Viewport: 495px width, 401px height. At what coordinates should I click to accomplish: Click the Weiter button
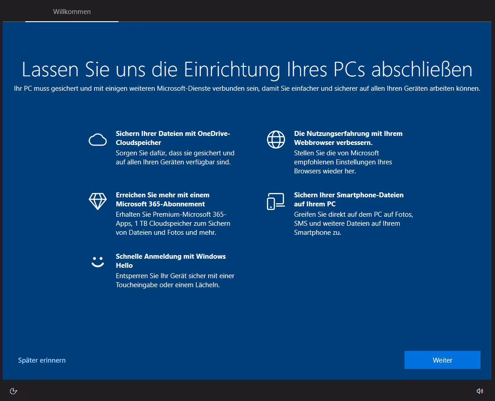(442, 360)
